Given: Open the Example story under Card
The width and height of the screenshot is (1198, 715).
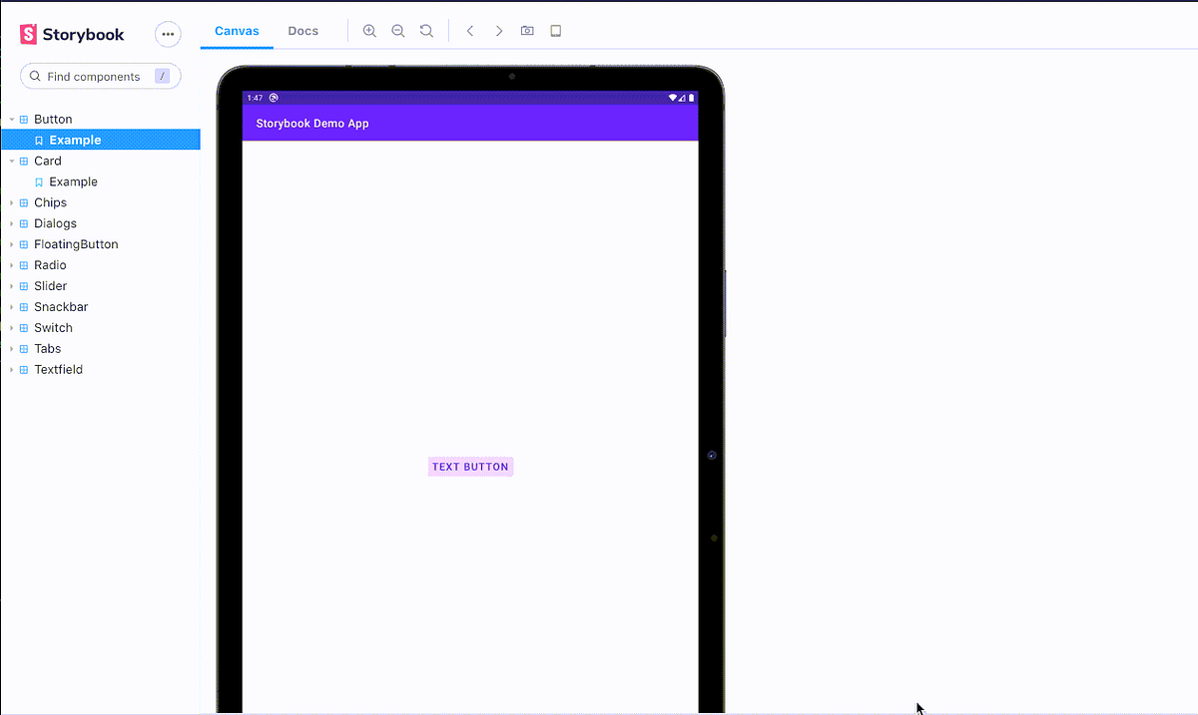Looking at the screenshot, I should point(71,181).
